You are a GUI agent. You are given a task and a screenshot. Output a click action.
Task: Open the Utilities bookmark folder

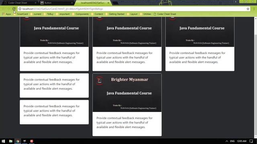pos(145,14)
